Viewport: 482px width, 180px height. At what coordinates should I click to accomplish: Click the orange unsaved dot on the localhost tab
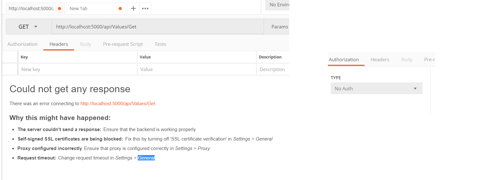point(59,9)
